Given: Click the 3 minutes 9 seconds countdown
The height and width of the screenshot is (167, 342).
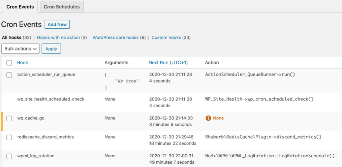Looking at the screenshot, I should click(170, 125).
